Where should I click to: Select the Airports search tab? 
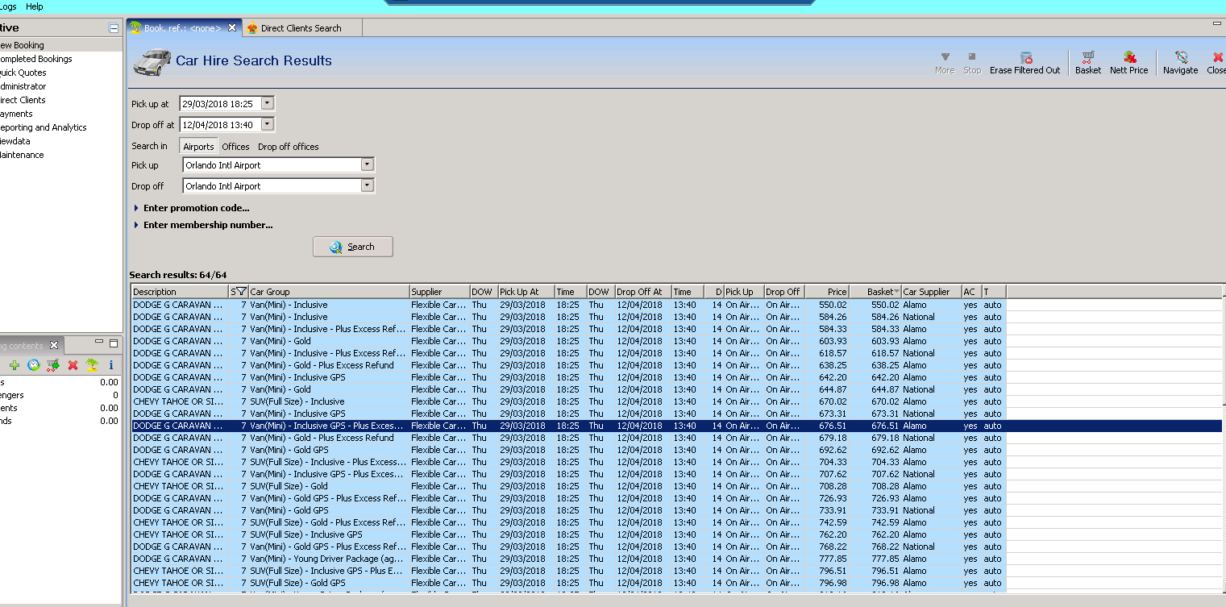pos(198,147)
